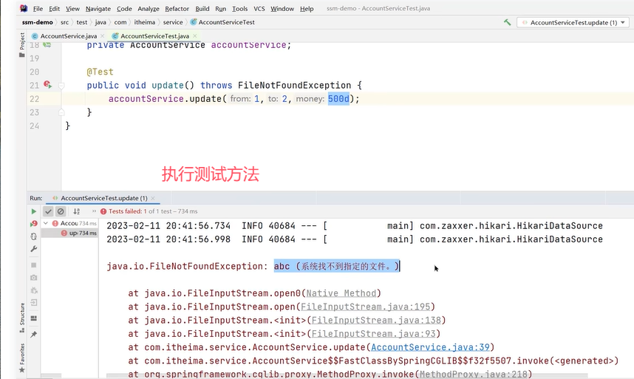The height and width of the screenshot is (379, 634).
Task: Open the Structure tool window
Action: coord(22,318)
